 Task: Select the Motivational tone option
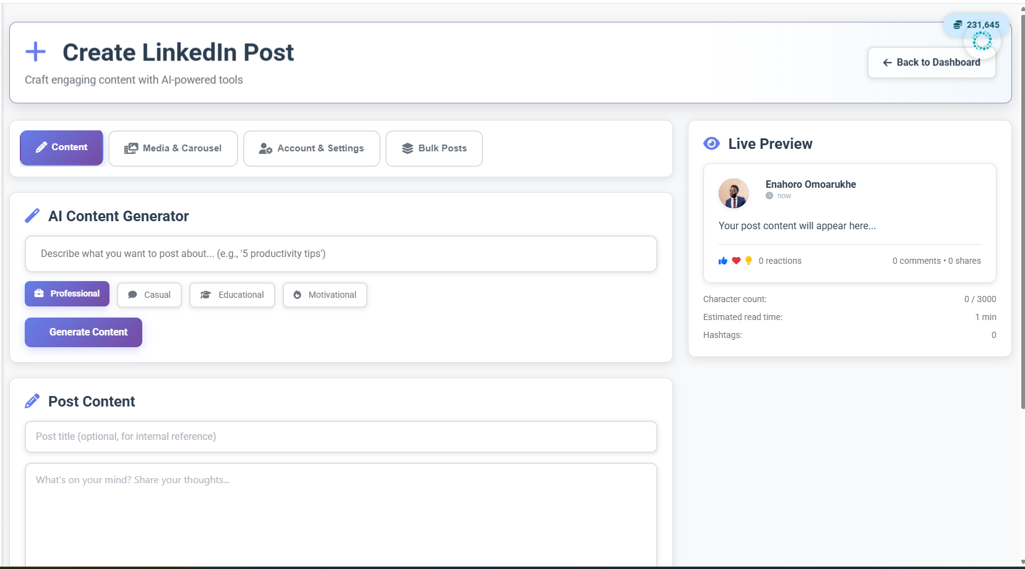click(324, 295)
